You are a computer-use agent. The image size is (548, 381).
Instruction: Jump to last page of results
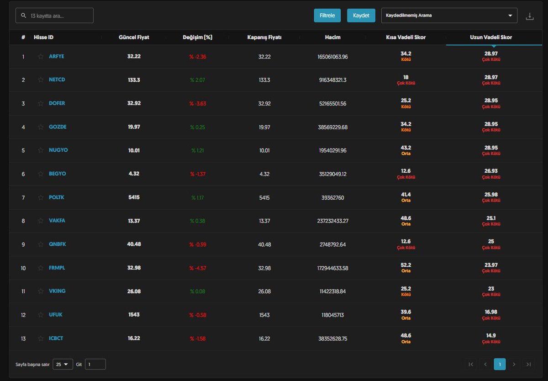pos(529,364)
